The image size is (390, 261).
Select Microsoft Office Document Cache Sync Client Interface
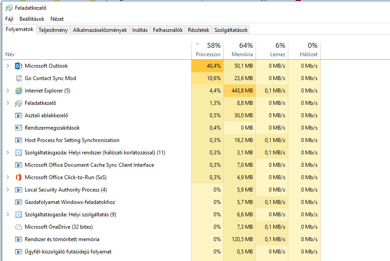(89, 165)
